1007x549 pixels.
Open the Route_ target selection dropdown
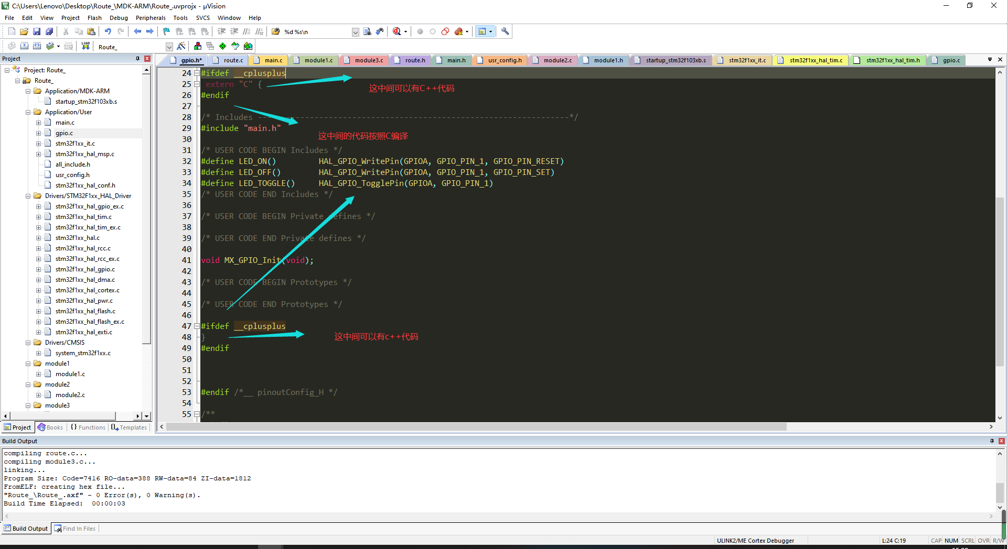point(169,46)
